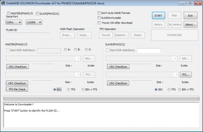This screenshot has width=203, height=132.
Task: Click the Exit button
Action: tap(190, 16)
